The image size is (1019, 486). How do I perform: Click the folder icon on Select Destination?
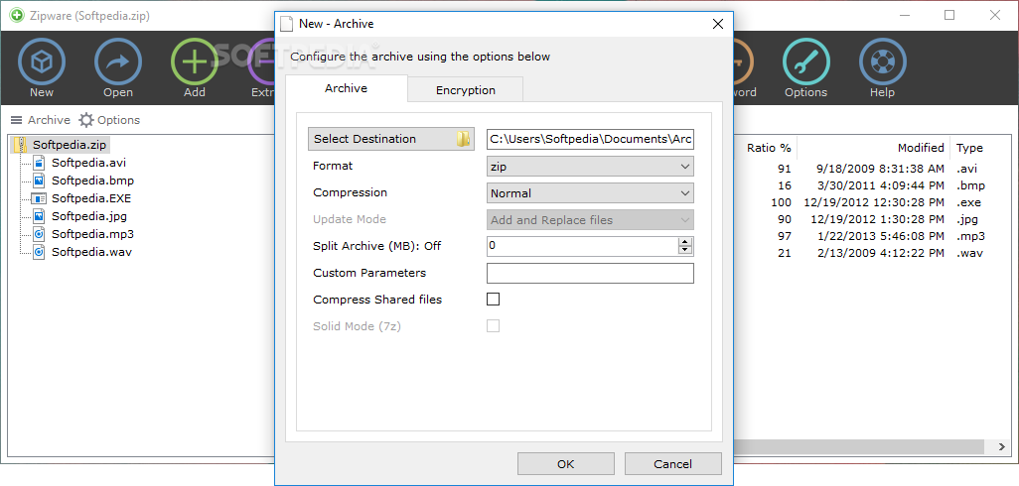pos(463,139)
